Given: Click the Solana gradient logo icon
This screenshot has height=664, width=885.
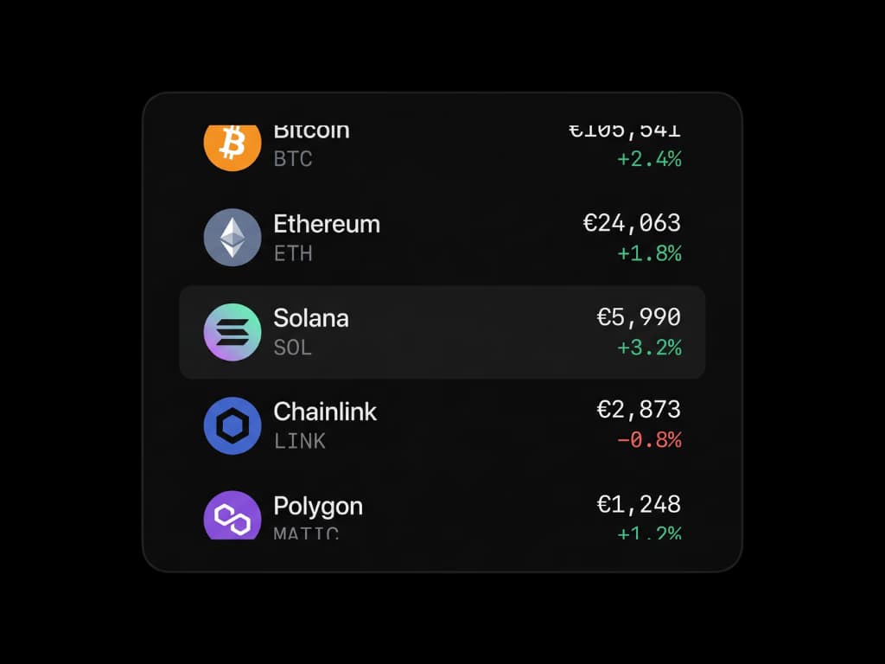Looking at the screenshot, I should [x=232, y=332].
